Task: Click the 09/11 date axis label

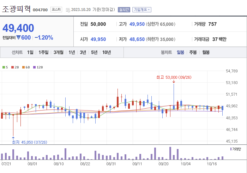Action: [137, 164]
